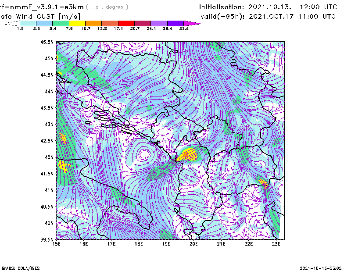The width and height of the screenshot is (351, 271).
Task: Click the light cyan 1.6–3.3 legend swatch
Action: pos(28,23)
